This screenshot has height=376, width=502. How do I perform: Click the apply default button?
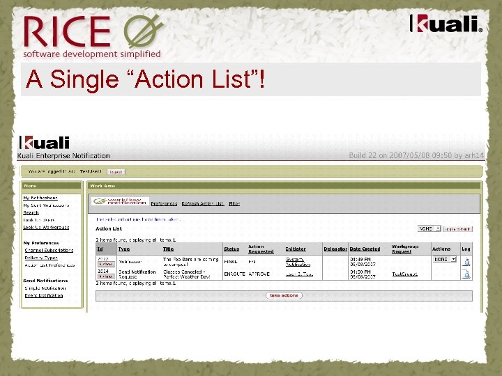coord(457,229)
